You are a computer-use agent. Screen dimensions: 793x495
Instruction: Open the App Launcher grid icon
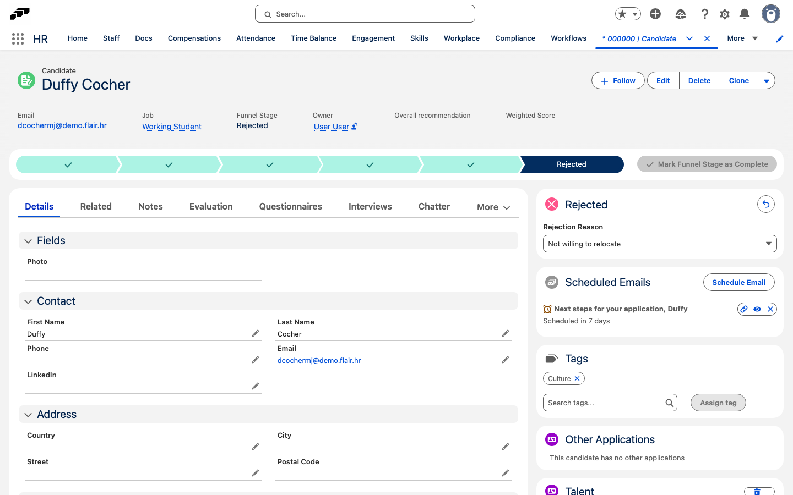click(18, 38)
